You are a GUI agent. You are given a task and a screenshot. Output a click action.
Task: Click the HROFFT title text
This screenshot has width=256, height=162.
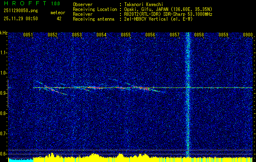pos(25,3)
